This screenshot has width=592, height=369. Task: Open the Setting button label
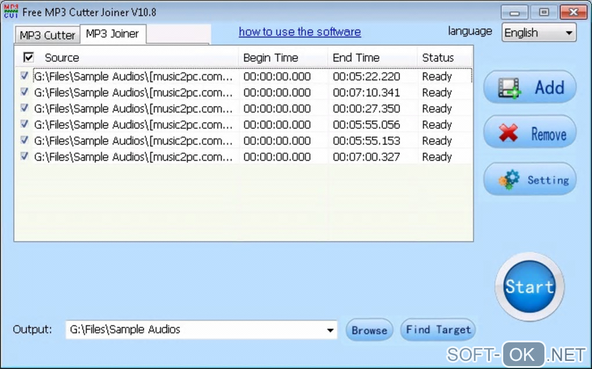[548, 180]
